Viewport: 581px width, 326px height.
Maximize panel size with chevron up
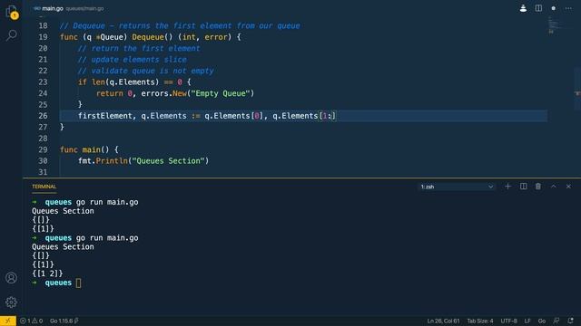coord(553,187)
